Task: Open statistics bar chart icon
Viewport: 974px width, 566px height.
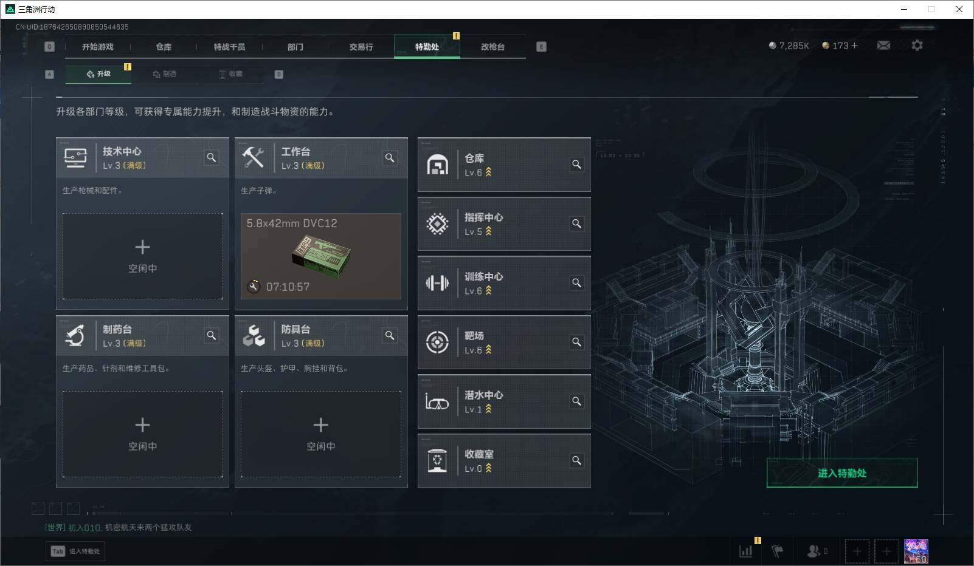Action: [x=746, y=551]
